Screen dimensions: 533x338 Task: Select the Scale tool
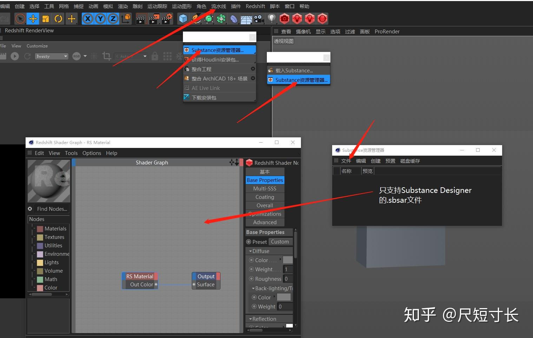click(x=45, y=18)
